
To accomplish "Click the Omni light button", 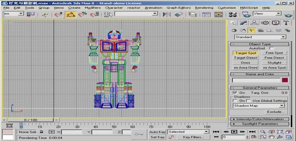I will click(246, 63).
